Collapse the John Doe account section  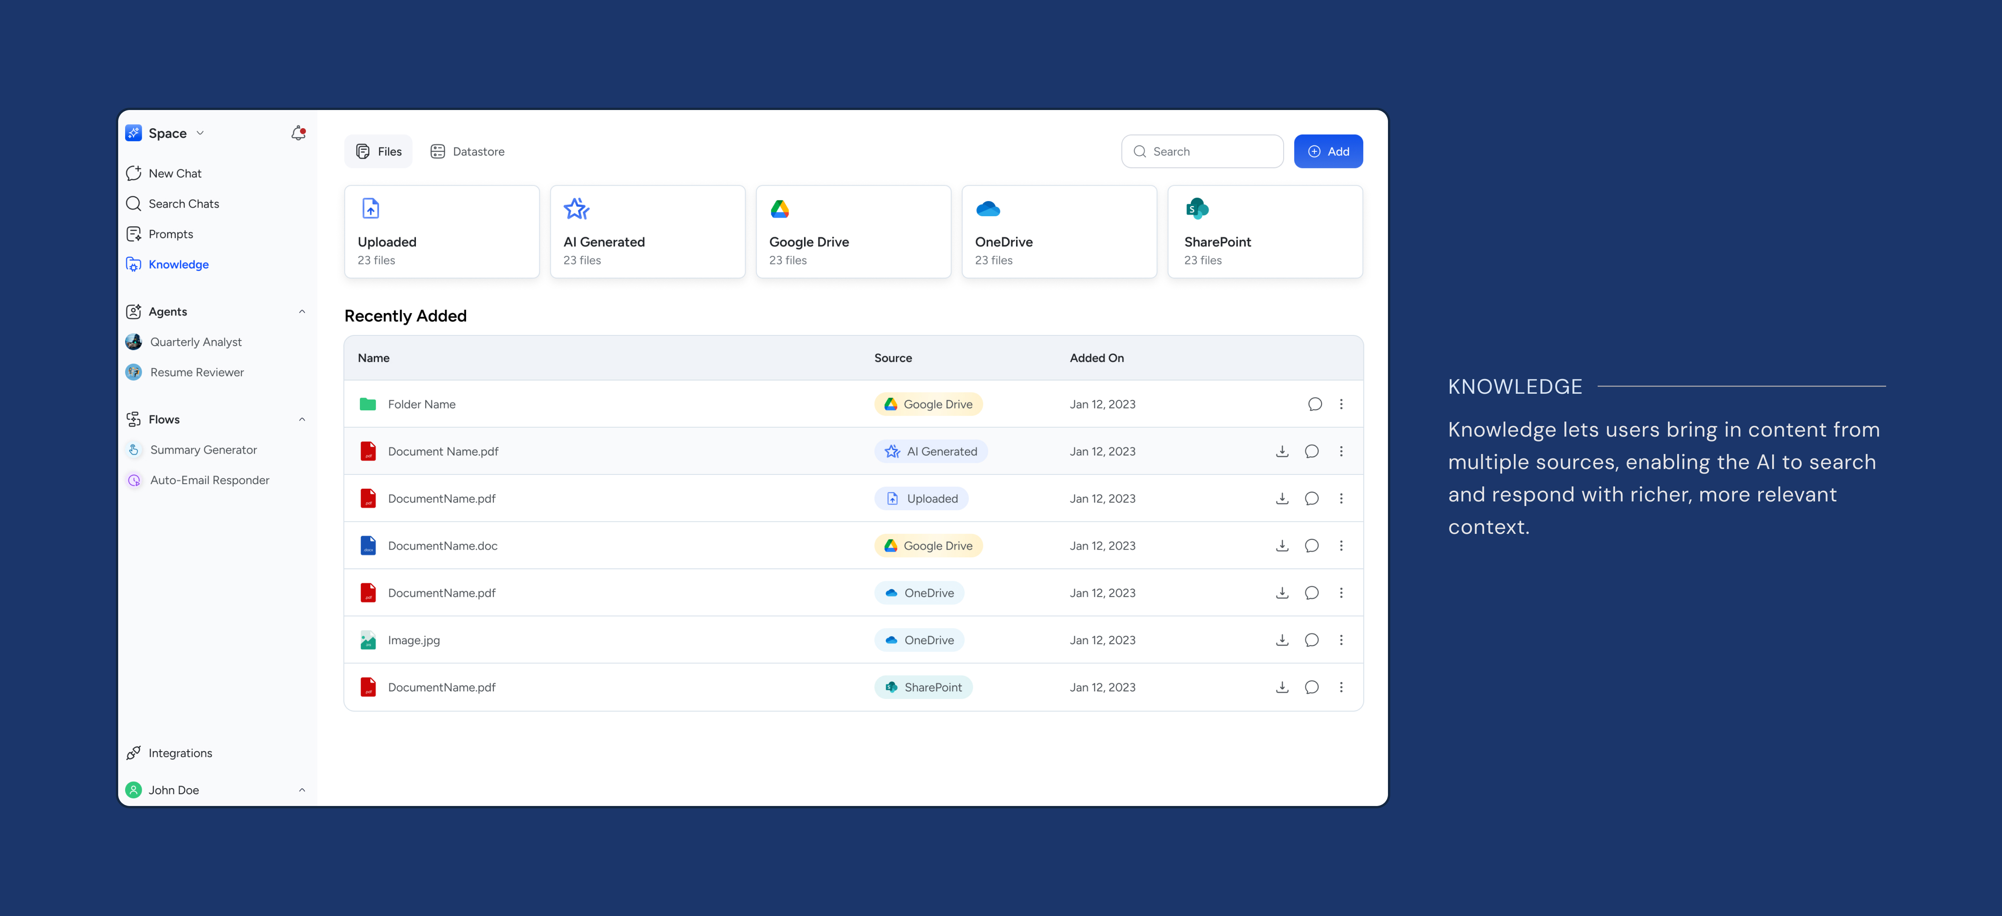coord(302,789)
